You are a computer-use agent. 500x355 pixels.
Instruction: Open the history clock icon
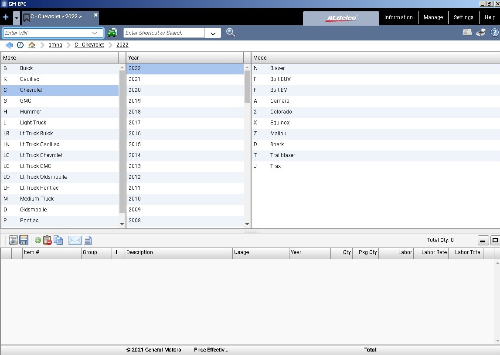coord(20,45)
